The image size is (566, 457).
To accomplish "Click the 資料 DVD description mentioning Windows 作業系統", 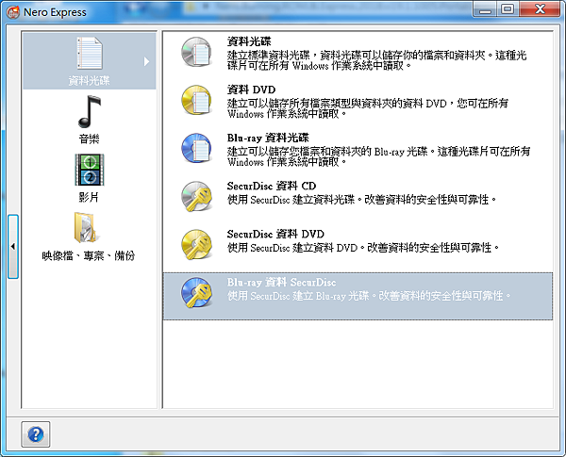I will click(368, 108).
